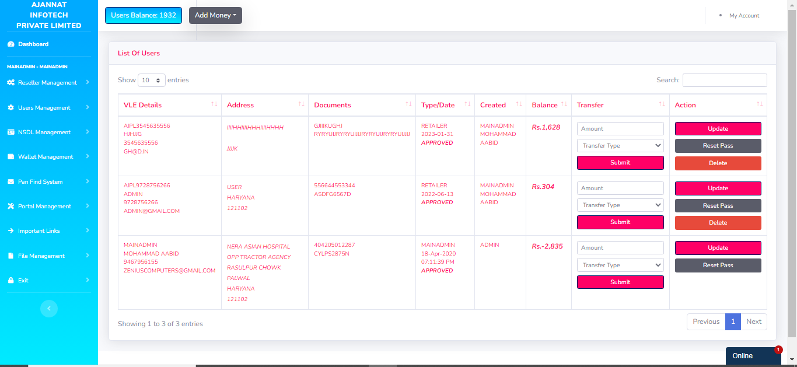Click the NSDL Management card icon
The image size is (797, 367).
[11, 132]
